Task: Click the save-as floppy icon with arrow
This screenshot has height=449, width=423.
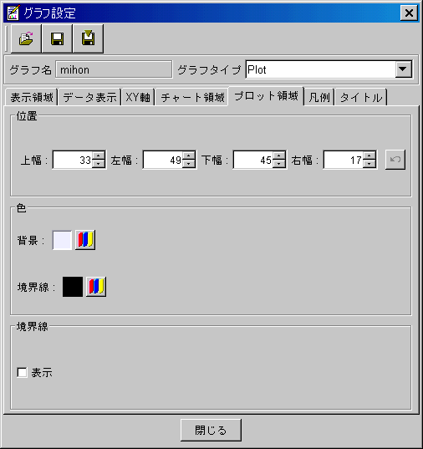Action: point(89,38)
